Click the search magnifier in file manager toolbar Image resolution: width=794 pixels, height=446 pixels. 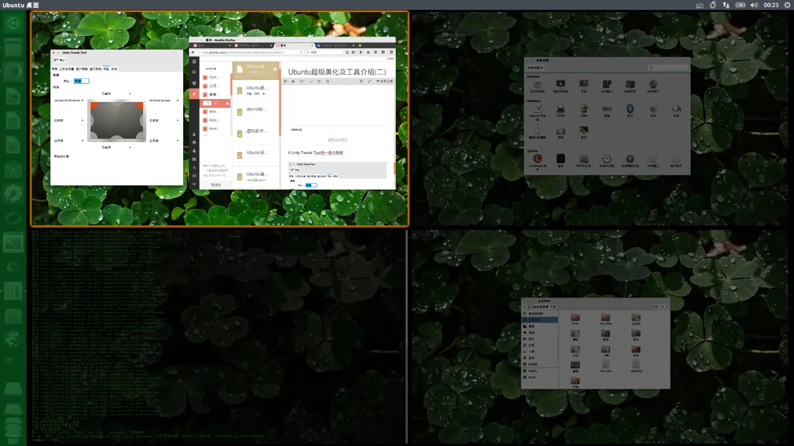(x=656, y=306)
